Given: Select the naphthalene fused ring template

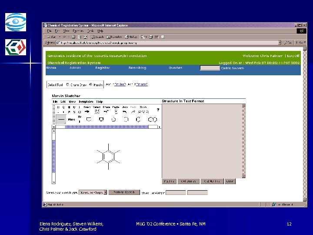Looking at the screenshot, I should (x=153, y=120).
